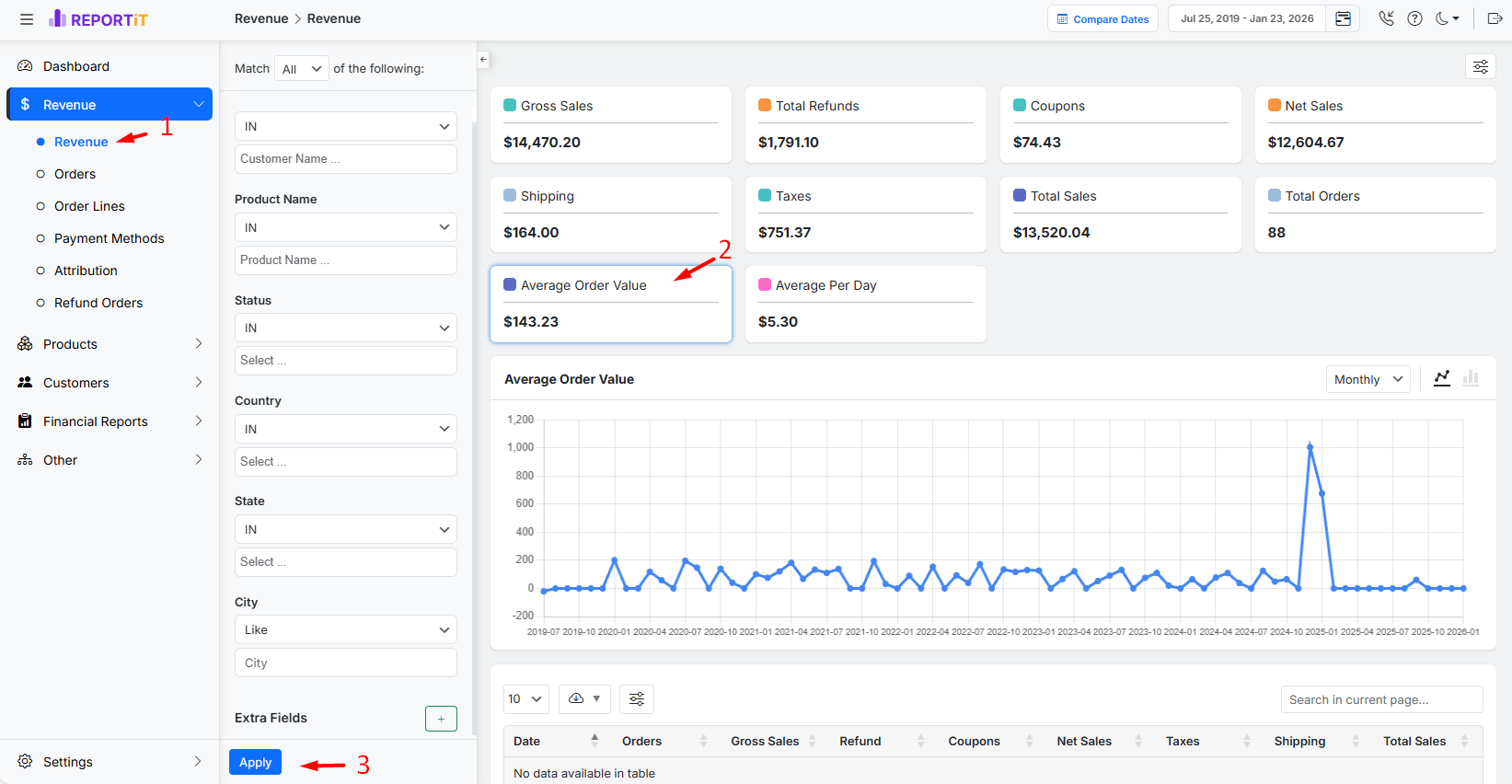Click the phone call icon
Screen dimensions: 1512x784
[x=1386, y=19]
